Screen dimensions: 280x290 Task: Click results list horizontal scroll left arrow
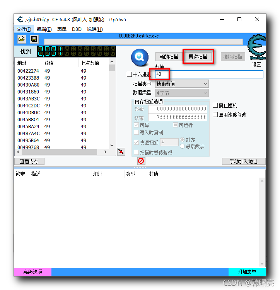[18, 152]
